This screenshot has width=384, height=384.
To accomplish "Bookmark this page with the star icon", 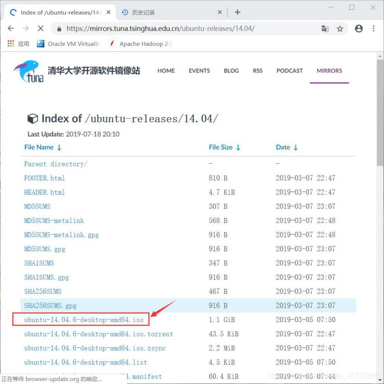I will tap(340, 29).
